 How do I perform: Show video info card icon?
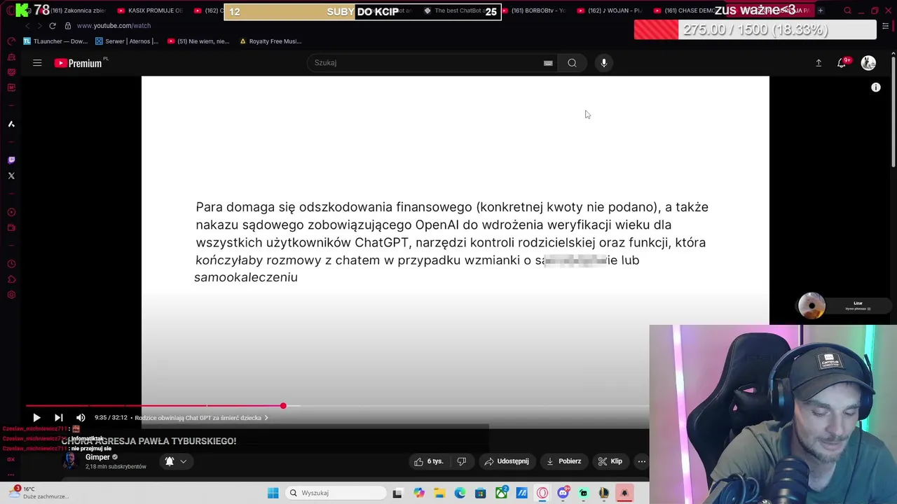tap(875, 87)
